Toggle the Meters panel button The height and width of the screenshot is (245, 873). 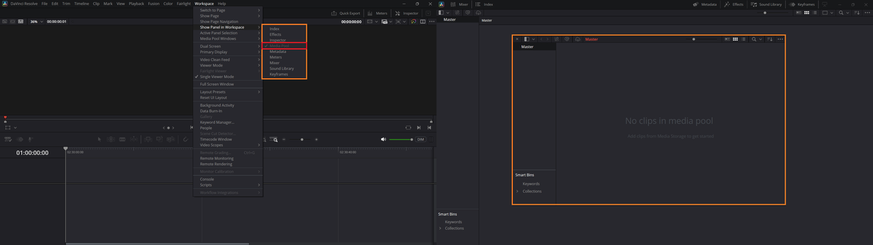(x=378, y=13)
